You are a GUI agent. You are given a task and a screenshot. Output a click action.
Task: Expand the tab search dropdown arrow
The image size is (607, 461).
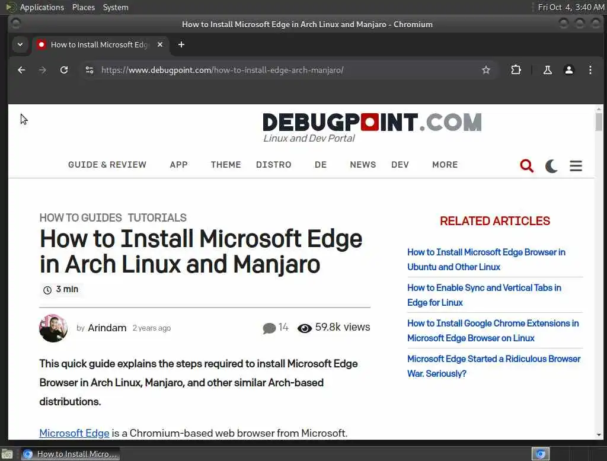click(x=20, y=44)
